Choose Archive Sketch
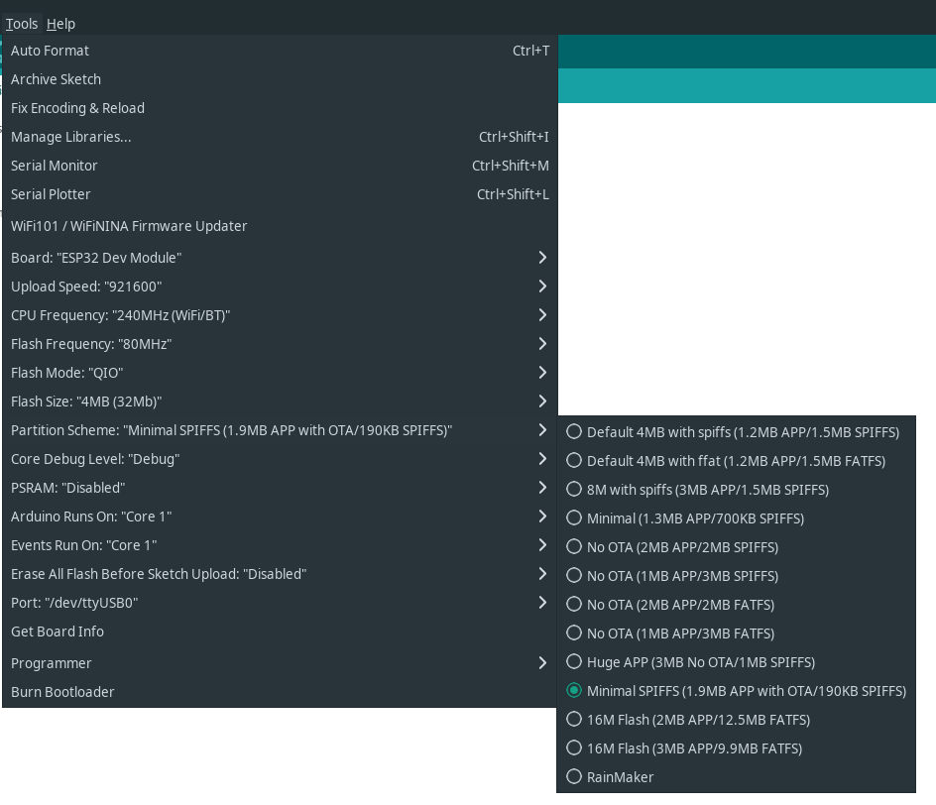 (x=280, y=79)
